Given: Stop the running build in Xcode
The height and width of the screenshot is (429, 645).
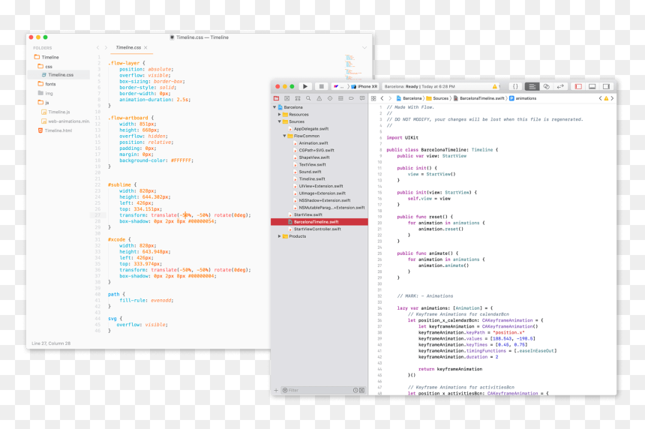Looking at the screenshot, I should pos(322,86).
